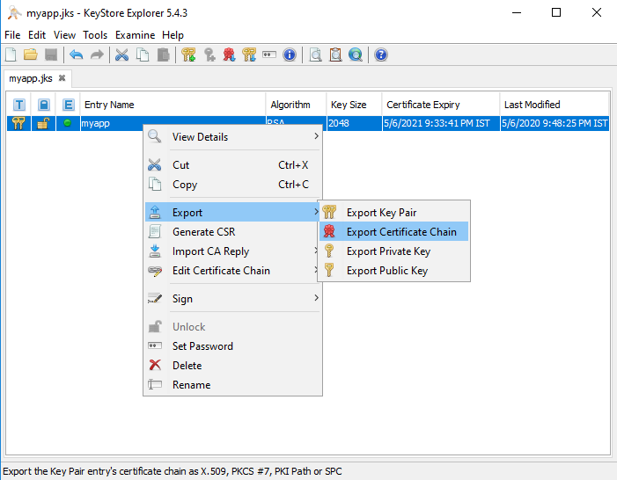Open the File menu

pyautogui.click(x=12, y=35)
